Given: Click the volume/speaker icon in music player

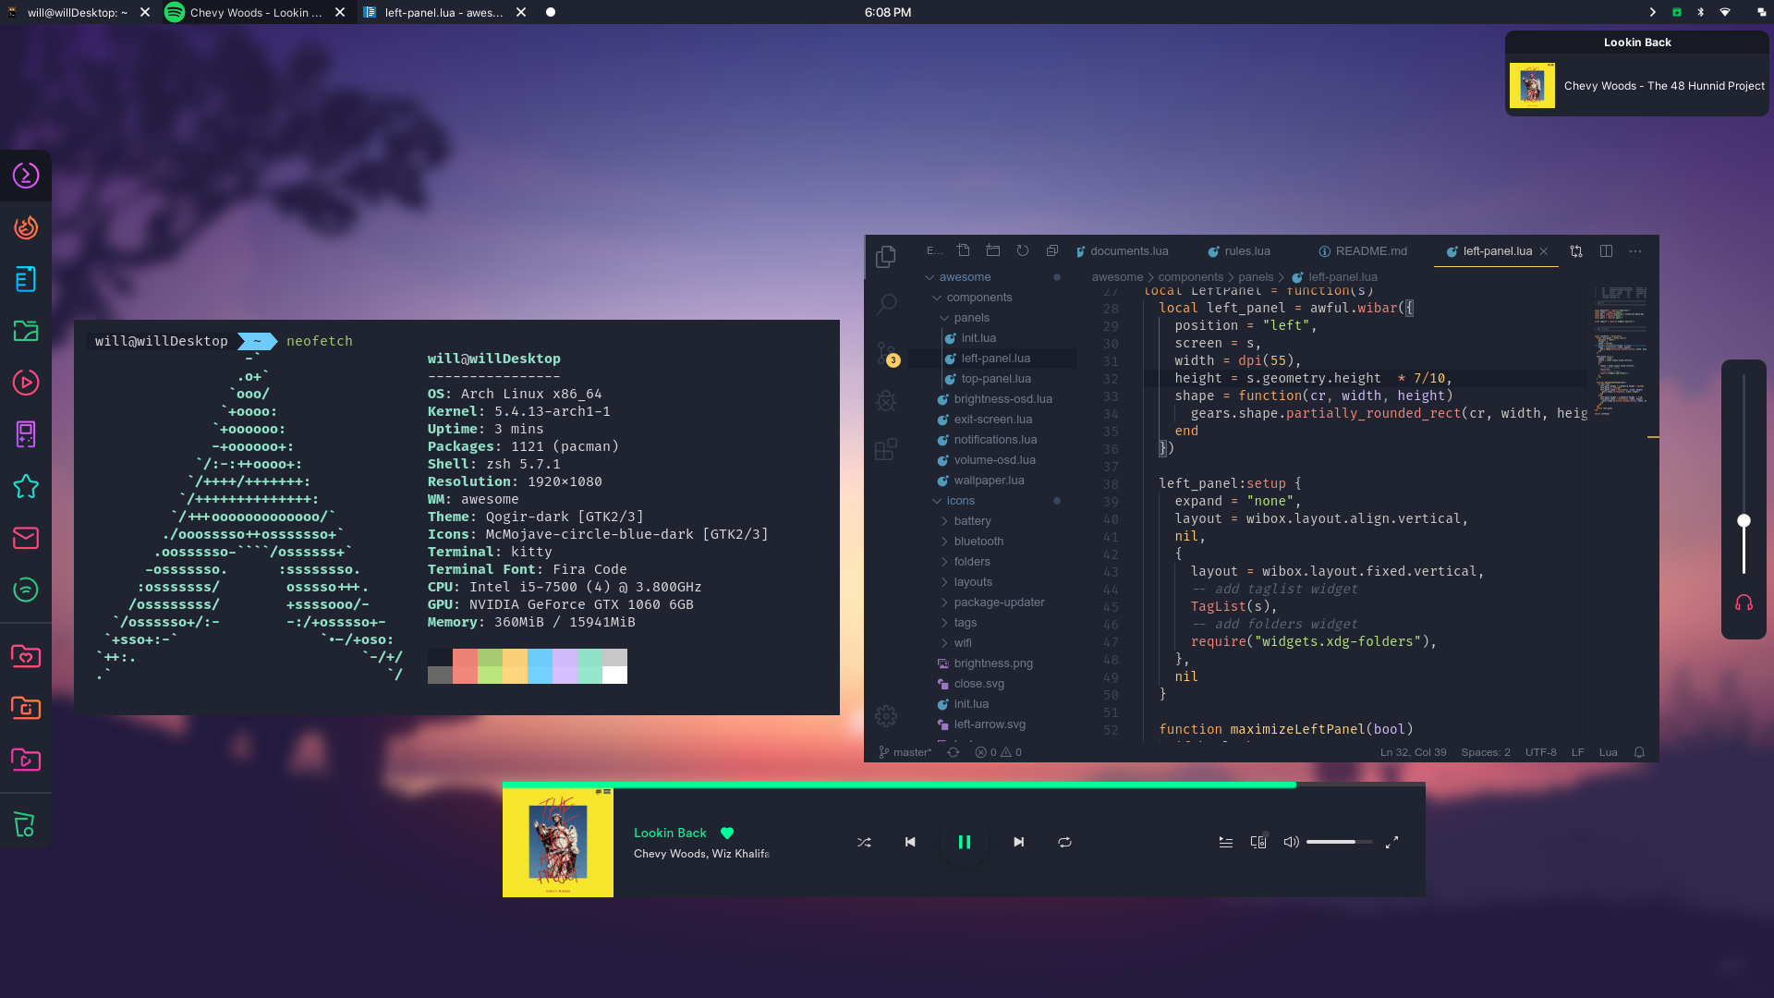Looking at the screenshot, I should 1290,842.
